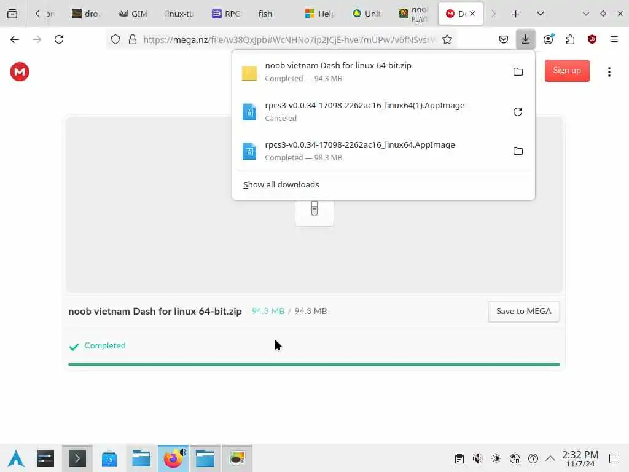Screen dimensions: 629x472
Task: Click the green download progress bar
Action: [x=314, y=364]
